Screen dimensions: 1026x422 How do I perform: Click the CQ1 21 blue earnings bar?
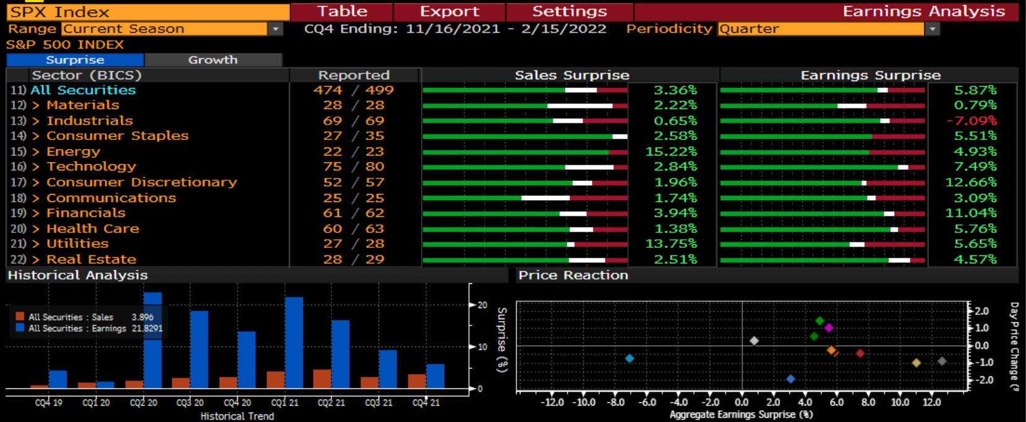[294, 343]
